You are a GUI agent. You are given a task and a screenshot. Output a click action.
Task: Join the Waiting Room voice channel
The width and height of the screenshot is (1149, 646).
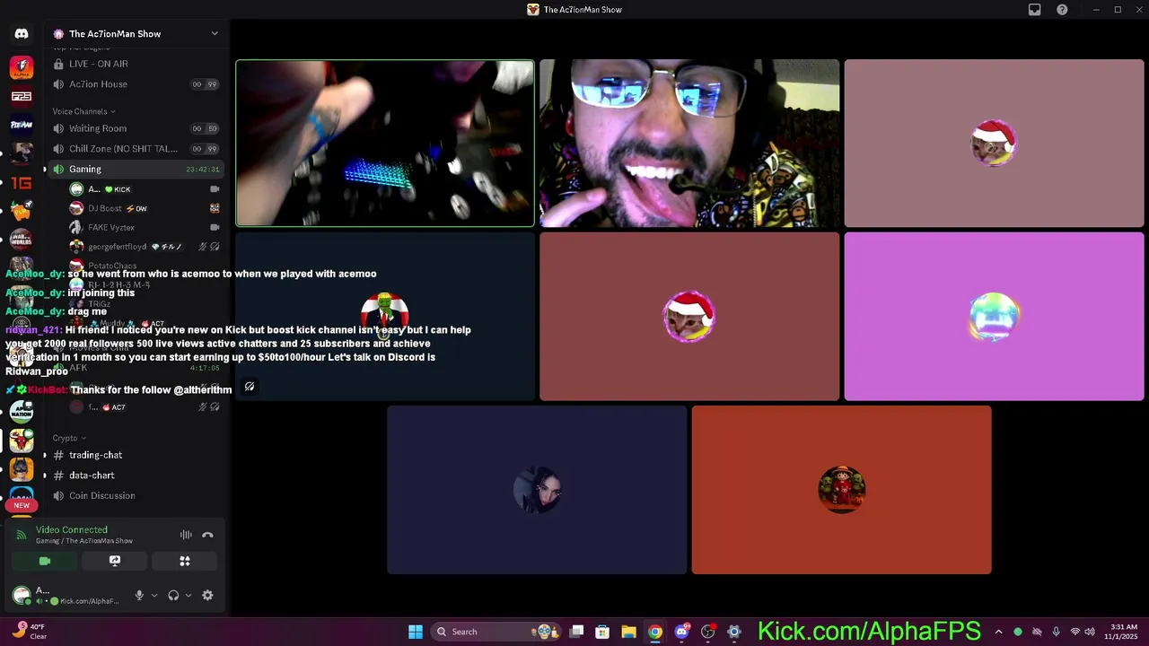pos(135,128)
